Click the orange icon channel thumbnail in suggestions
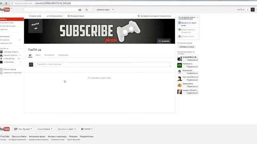This screenshot has height=144, width=257. pos(179,85)
